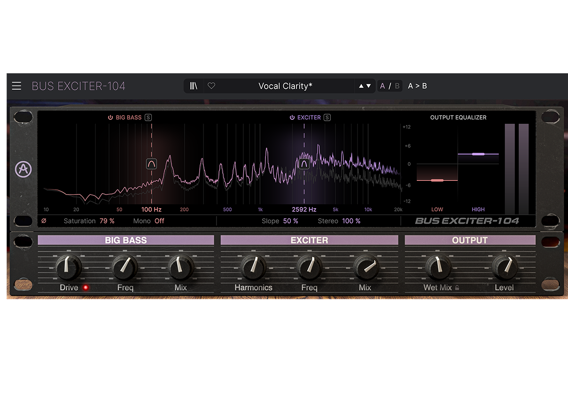The image size is (568, 396).
Task: Toggle the Mono Off setting
Action: (x=159, y=221)
